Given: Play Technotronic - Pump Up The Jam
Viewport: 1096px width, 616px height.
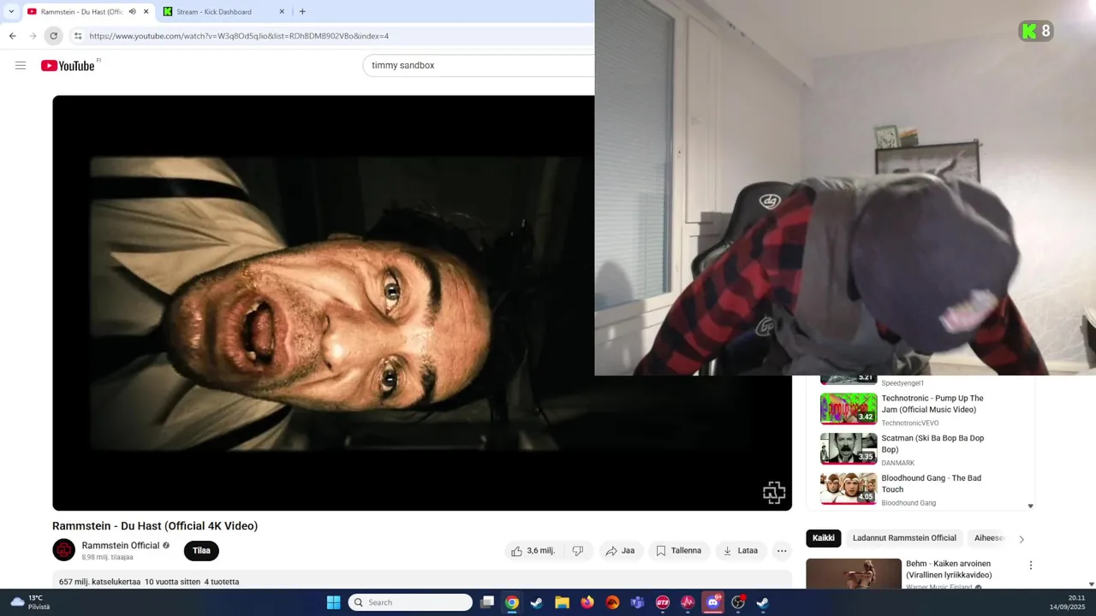Looking at the screenshot, I should [932, 404].
